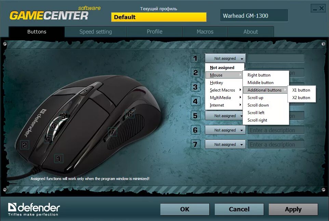Choose Not assigned in the menu
The width and height of the screenshot is (329, 221).
224,67
